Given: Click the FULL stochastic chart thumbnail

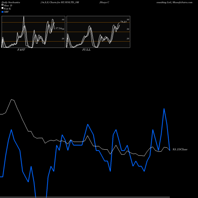Looking at the screenshot, I should click(98, 32).
